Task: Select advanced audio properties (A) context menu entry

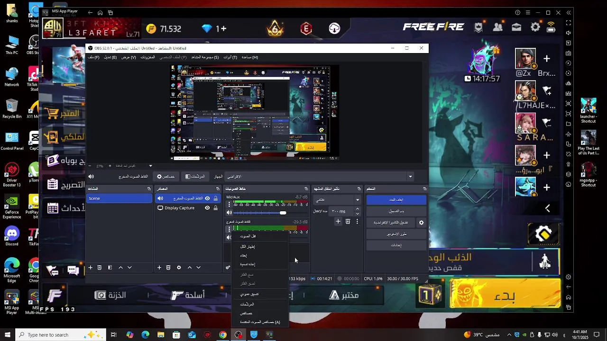Action: coord(260,322)
